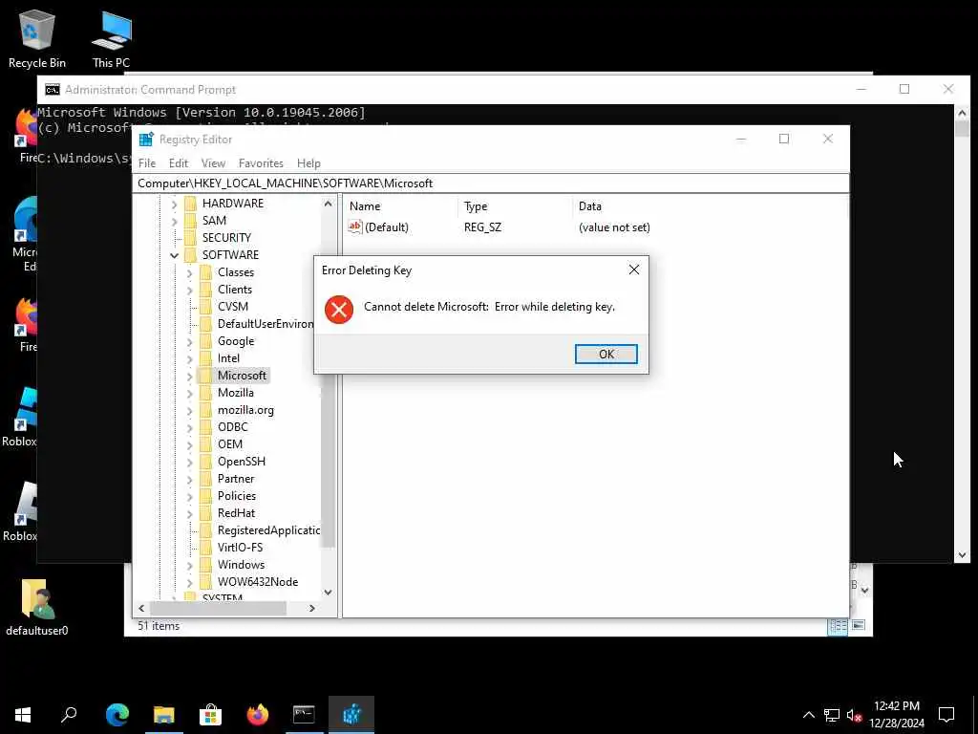978x734 pixels.
Task: Select the DefaultUserEnvironment key
Action: point(266,323)
